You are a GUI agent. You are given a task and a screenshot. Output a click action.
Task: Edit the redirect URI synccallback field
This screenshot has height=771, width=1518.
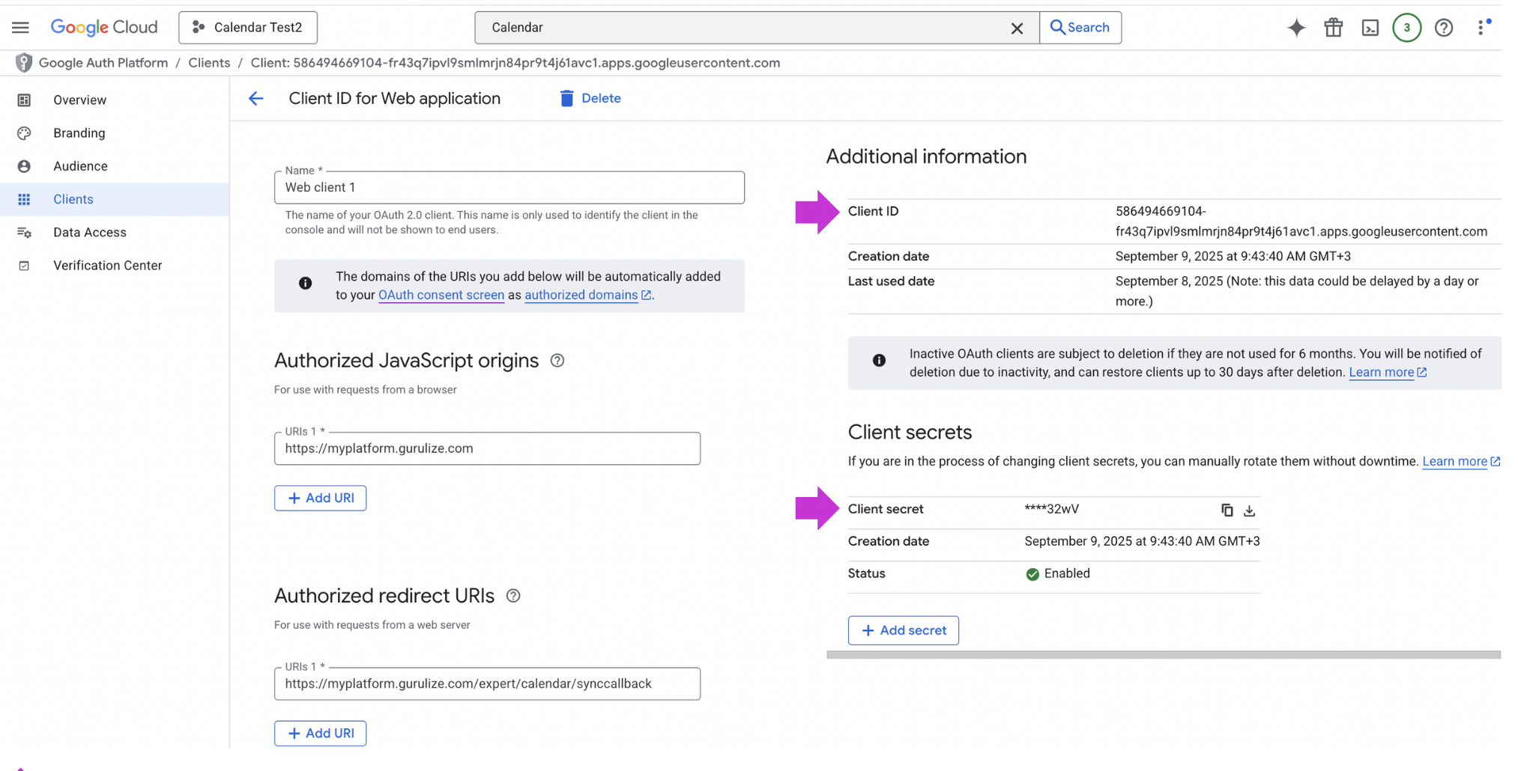[x=487, y=683]
